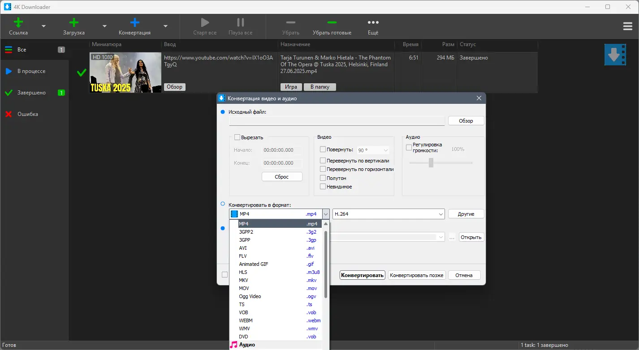Check Перевернуть по горизонтали

pos(323,169)
